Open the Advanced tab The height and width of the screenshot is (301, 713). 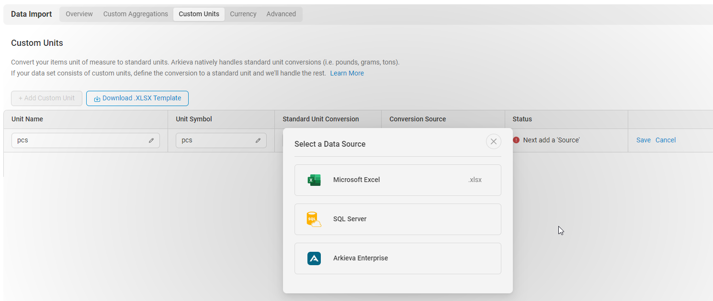tap(281, 14)
